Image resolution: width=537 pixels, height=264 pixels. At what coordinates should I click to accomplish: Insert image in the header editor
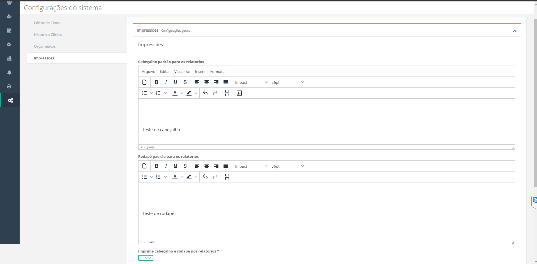239,93
